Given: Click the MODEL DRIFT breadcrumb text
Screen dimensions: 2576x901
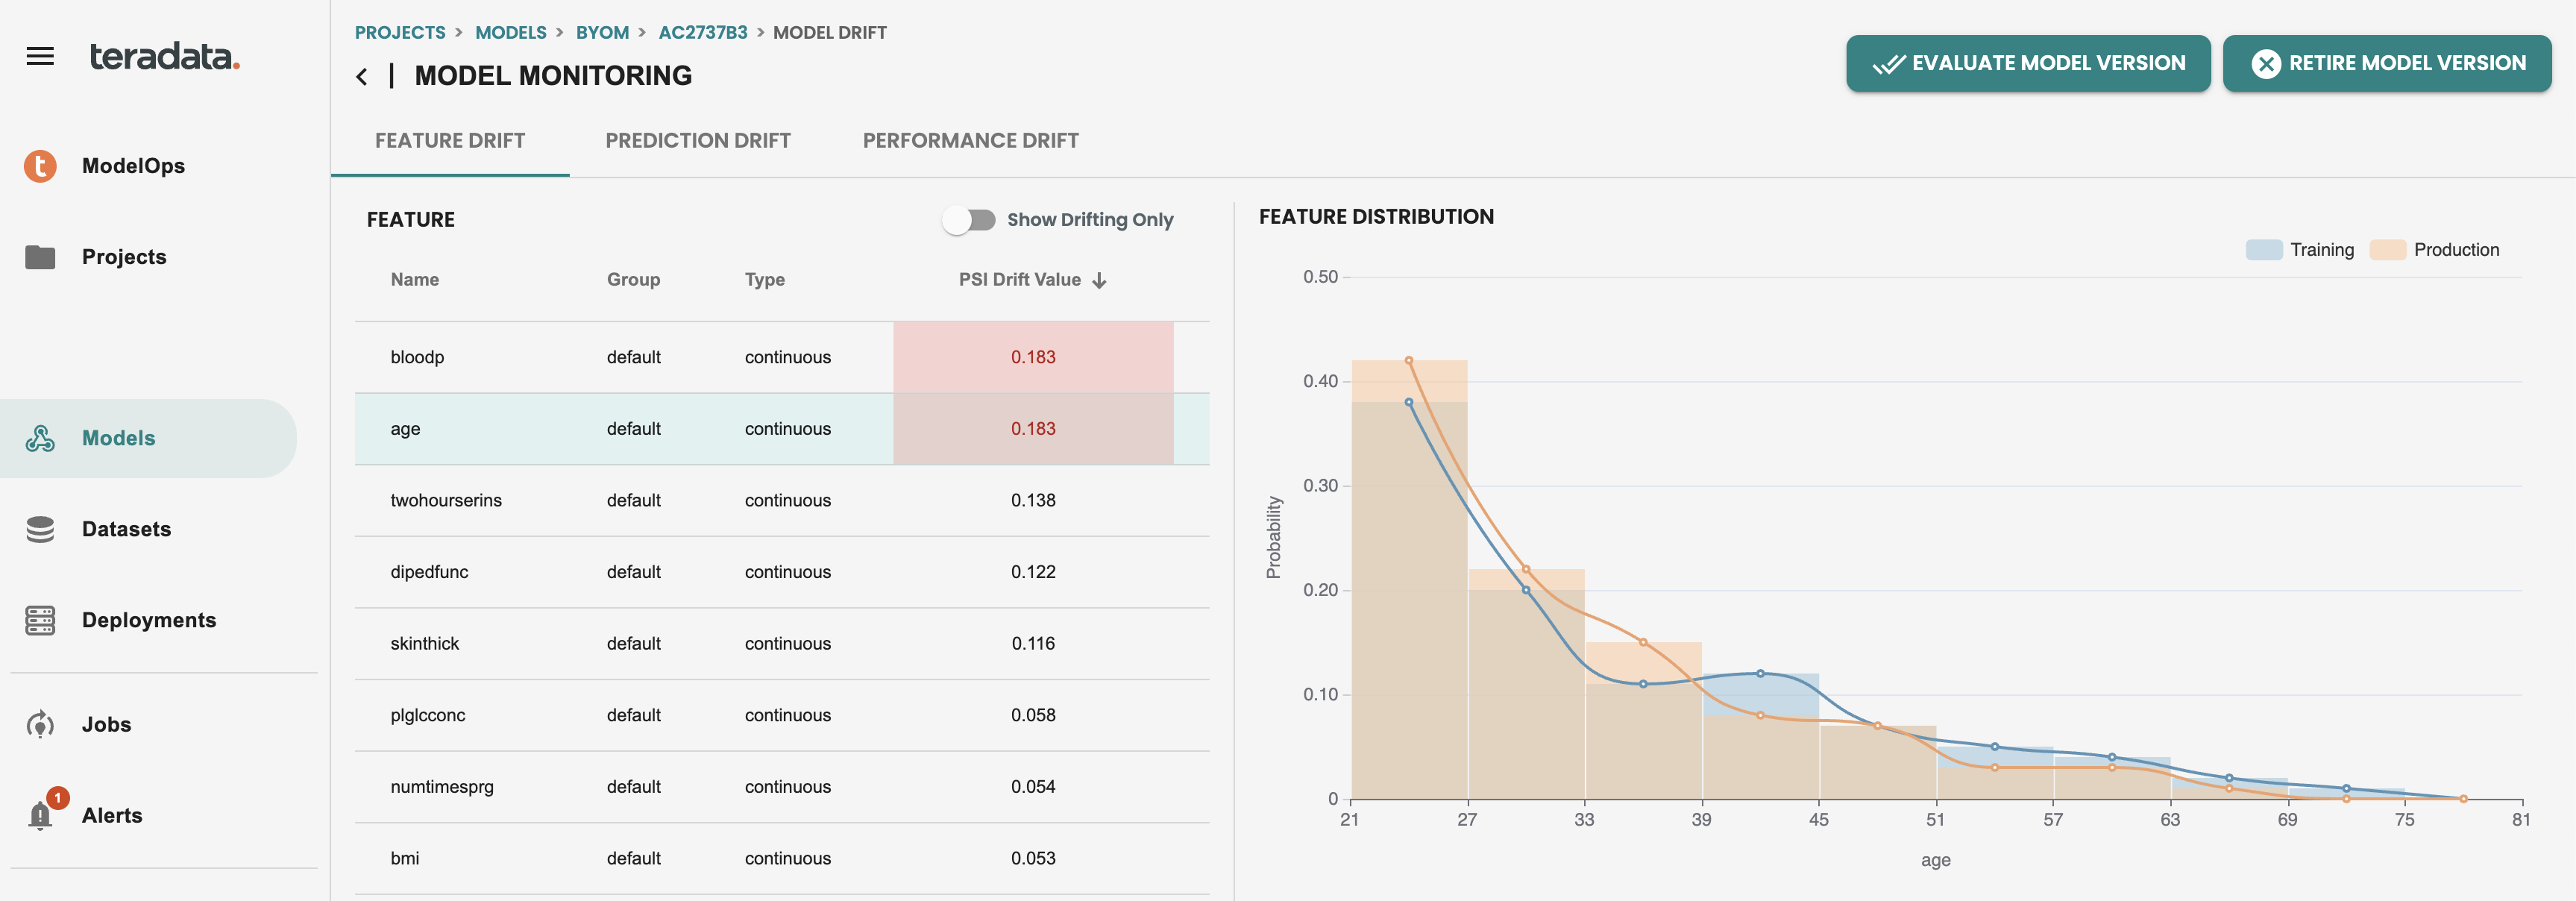Looking at the screenshot, I should (x=829, y=32).
